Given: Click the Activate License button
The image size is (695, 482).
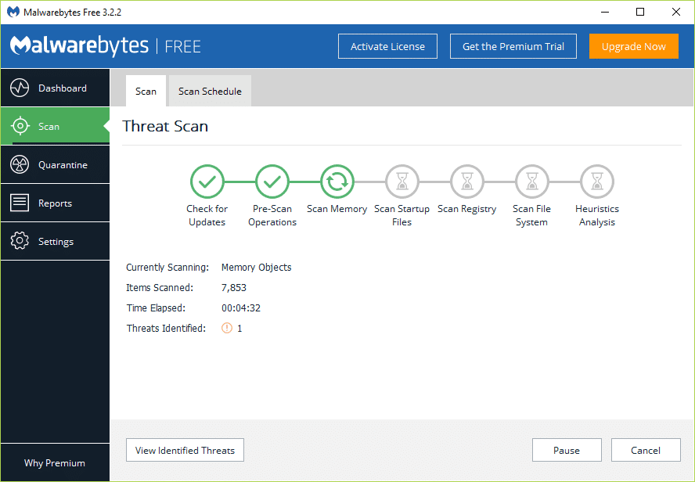Looking at the screenshot, I should point(387,46).
